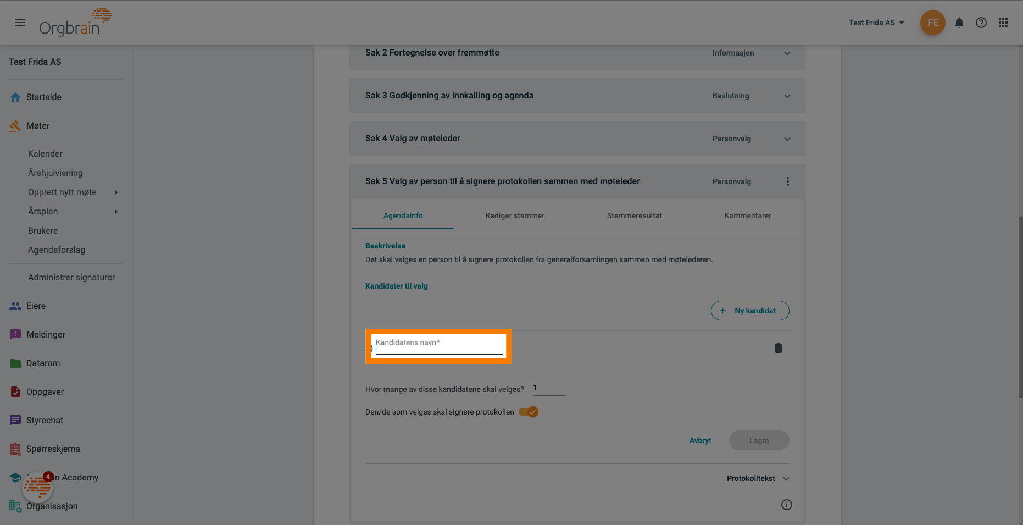The height and width of the screenshot is (525, 1023).
Task: Open the Test Frida AS company dropdown
Action: click(x=876, y=23)
